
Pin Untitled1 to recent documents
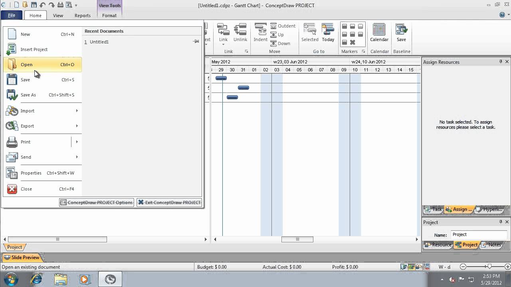[x=196, y=41]
